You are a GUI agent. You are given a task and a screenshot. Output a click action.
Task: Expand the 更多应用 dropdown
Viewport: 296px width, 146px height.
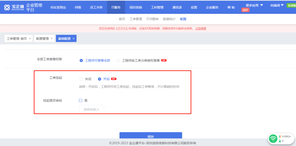pyautogui.click(x=254, y=5)
